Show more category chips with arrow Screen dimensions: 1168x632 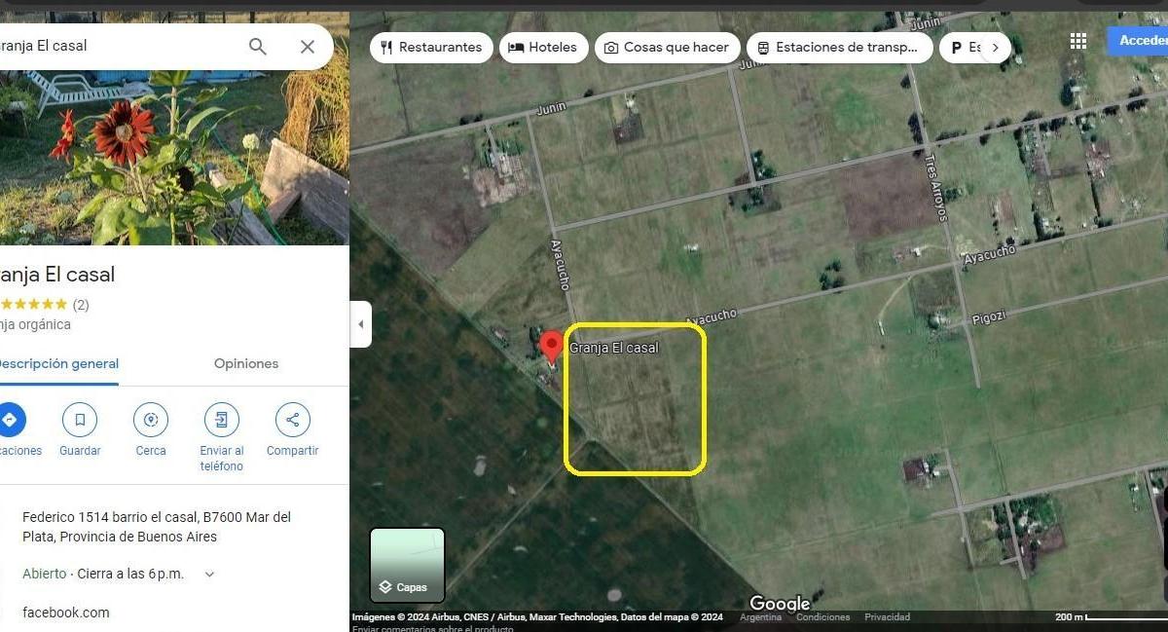(995, 47)
